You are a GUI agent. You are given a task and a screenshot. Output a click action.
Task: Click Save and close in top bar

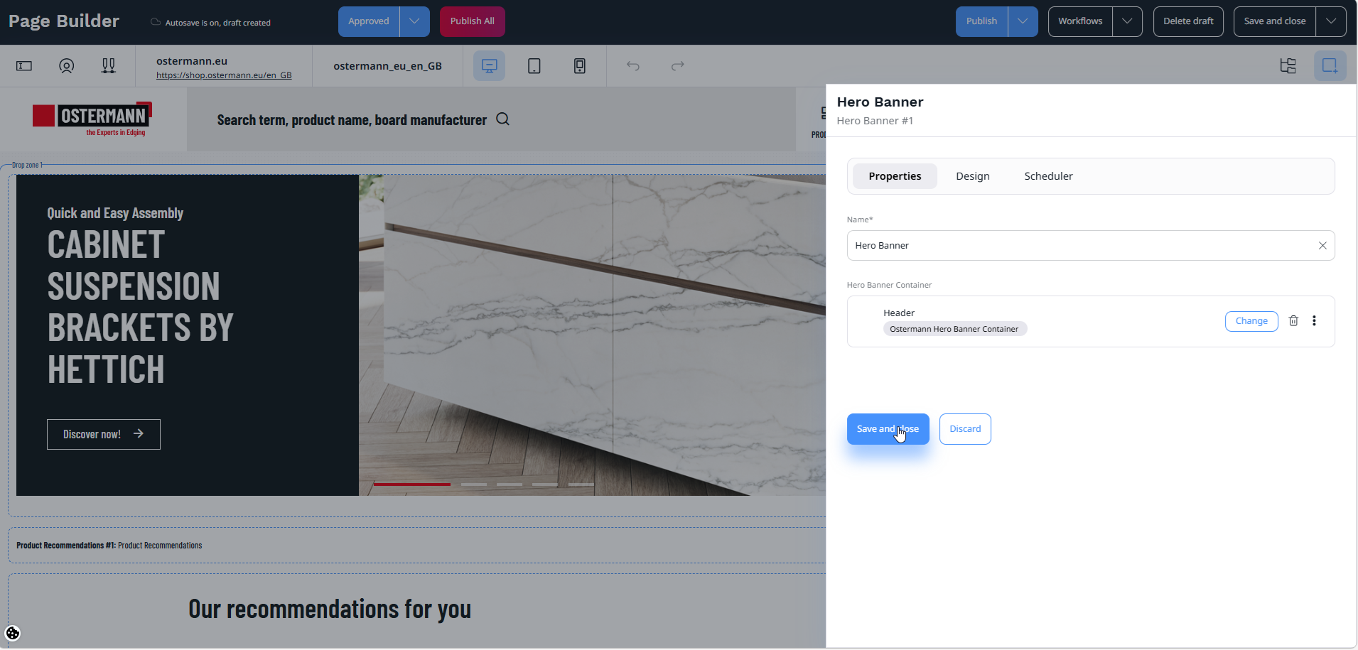pyautogui.click(x=1275, y=21)
